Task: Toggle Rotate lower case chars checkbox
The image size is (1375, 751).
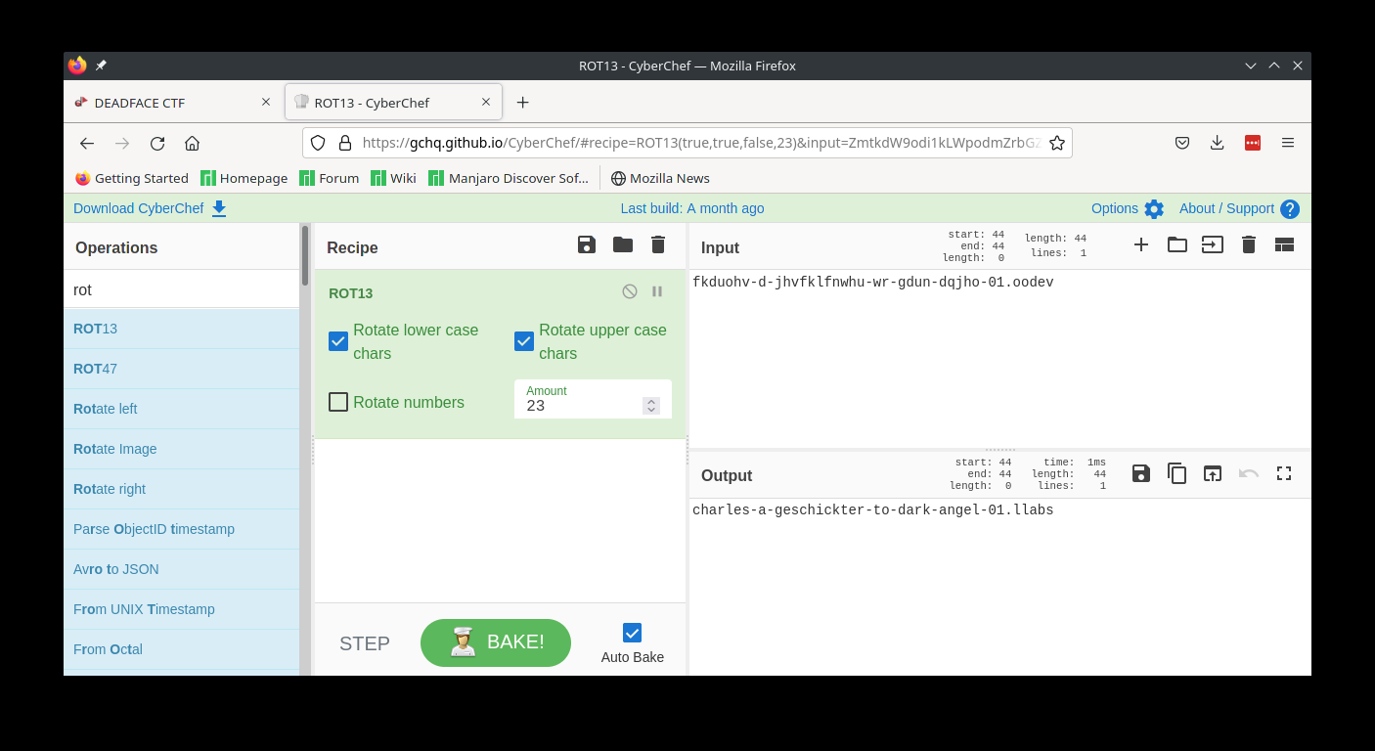Action: point(338,341)
